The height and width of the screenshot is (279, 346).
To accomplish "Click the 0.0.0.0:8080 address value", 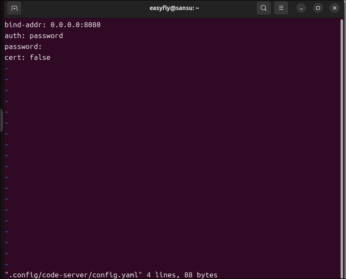I will [x=76, y=25].
